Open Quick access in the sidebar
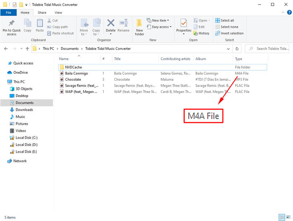293x221 pixels. click(21, 63)
